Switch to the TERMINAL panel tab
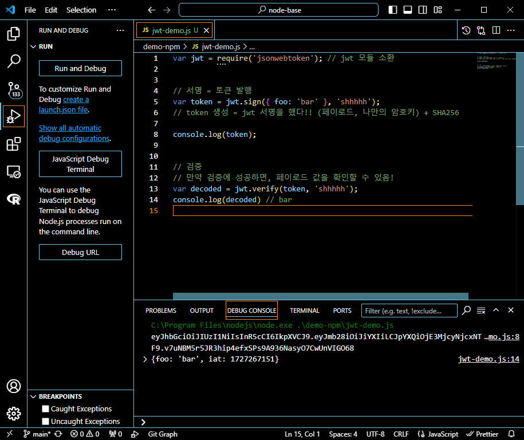524x440 pixels. (x=305, y=311)
